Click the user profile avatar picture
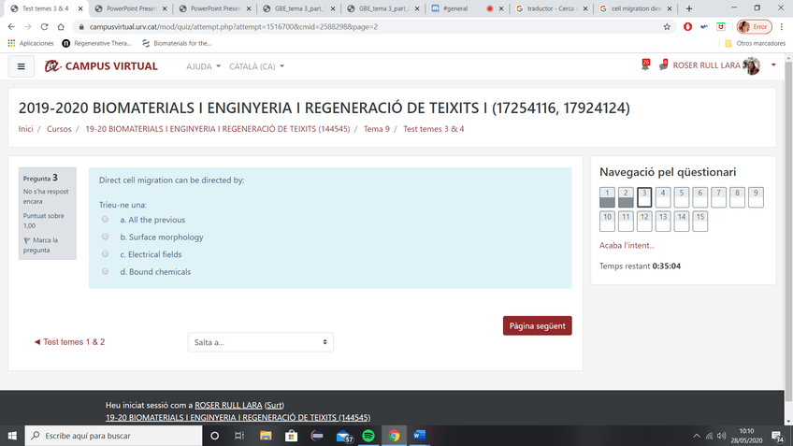This screenshot has height=446, width=793. (x=752, y=65)
